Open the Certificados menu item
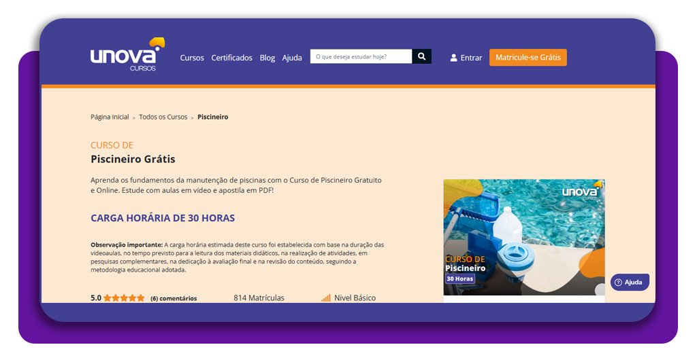The width and height of the screenshot is (697, 364). coord(231,58)
